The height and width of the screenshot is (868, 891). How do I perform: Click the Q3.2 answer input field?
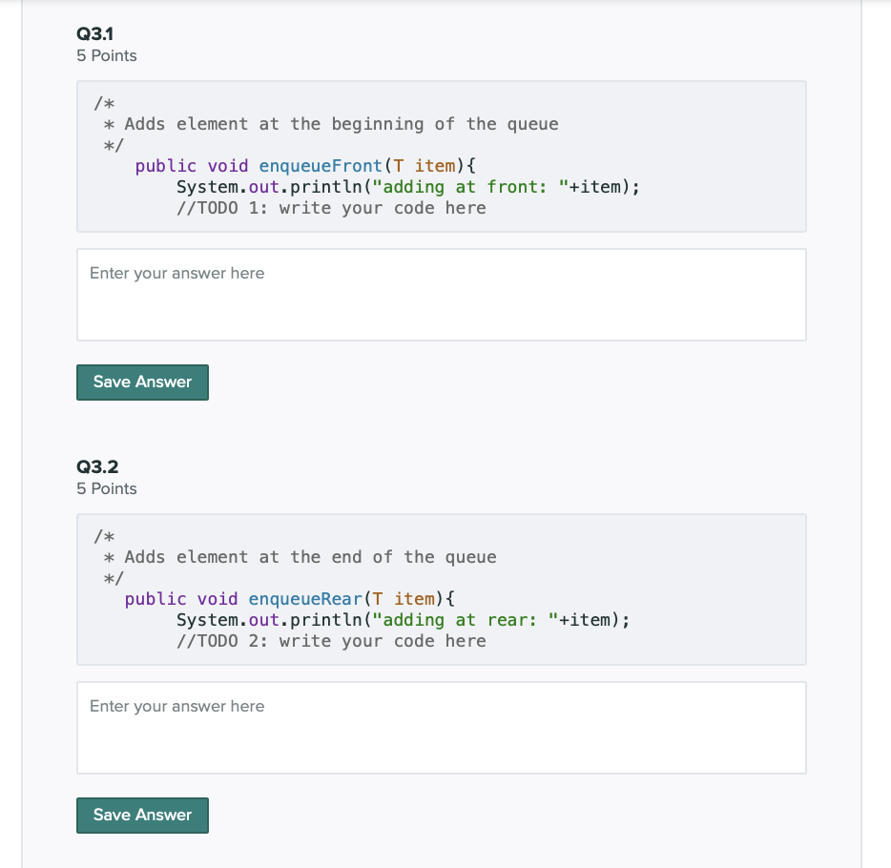(441, 727)
